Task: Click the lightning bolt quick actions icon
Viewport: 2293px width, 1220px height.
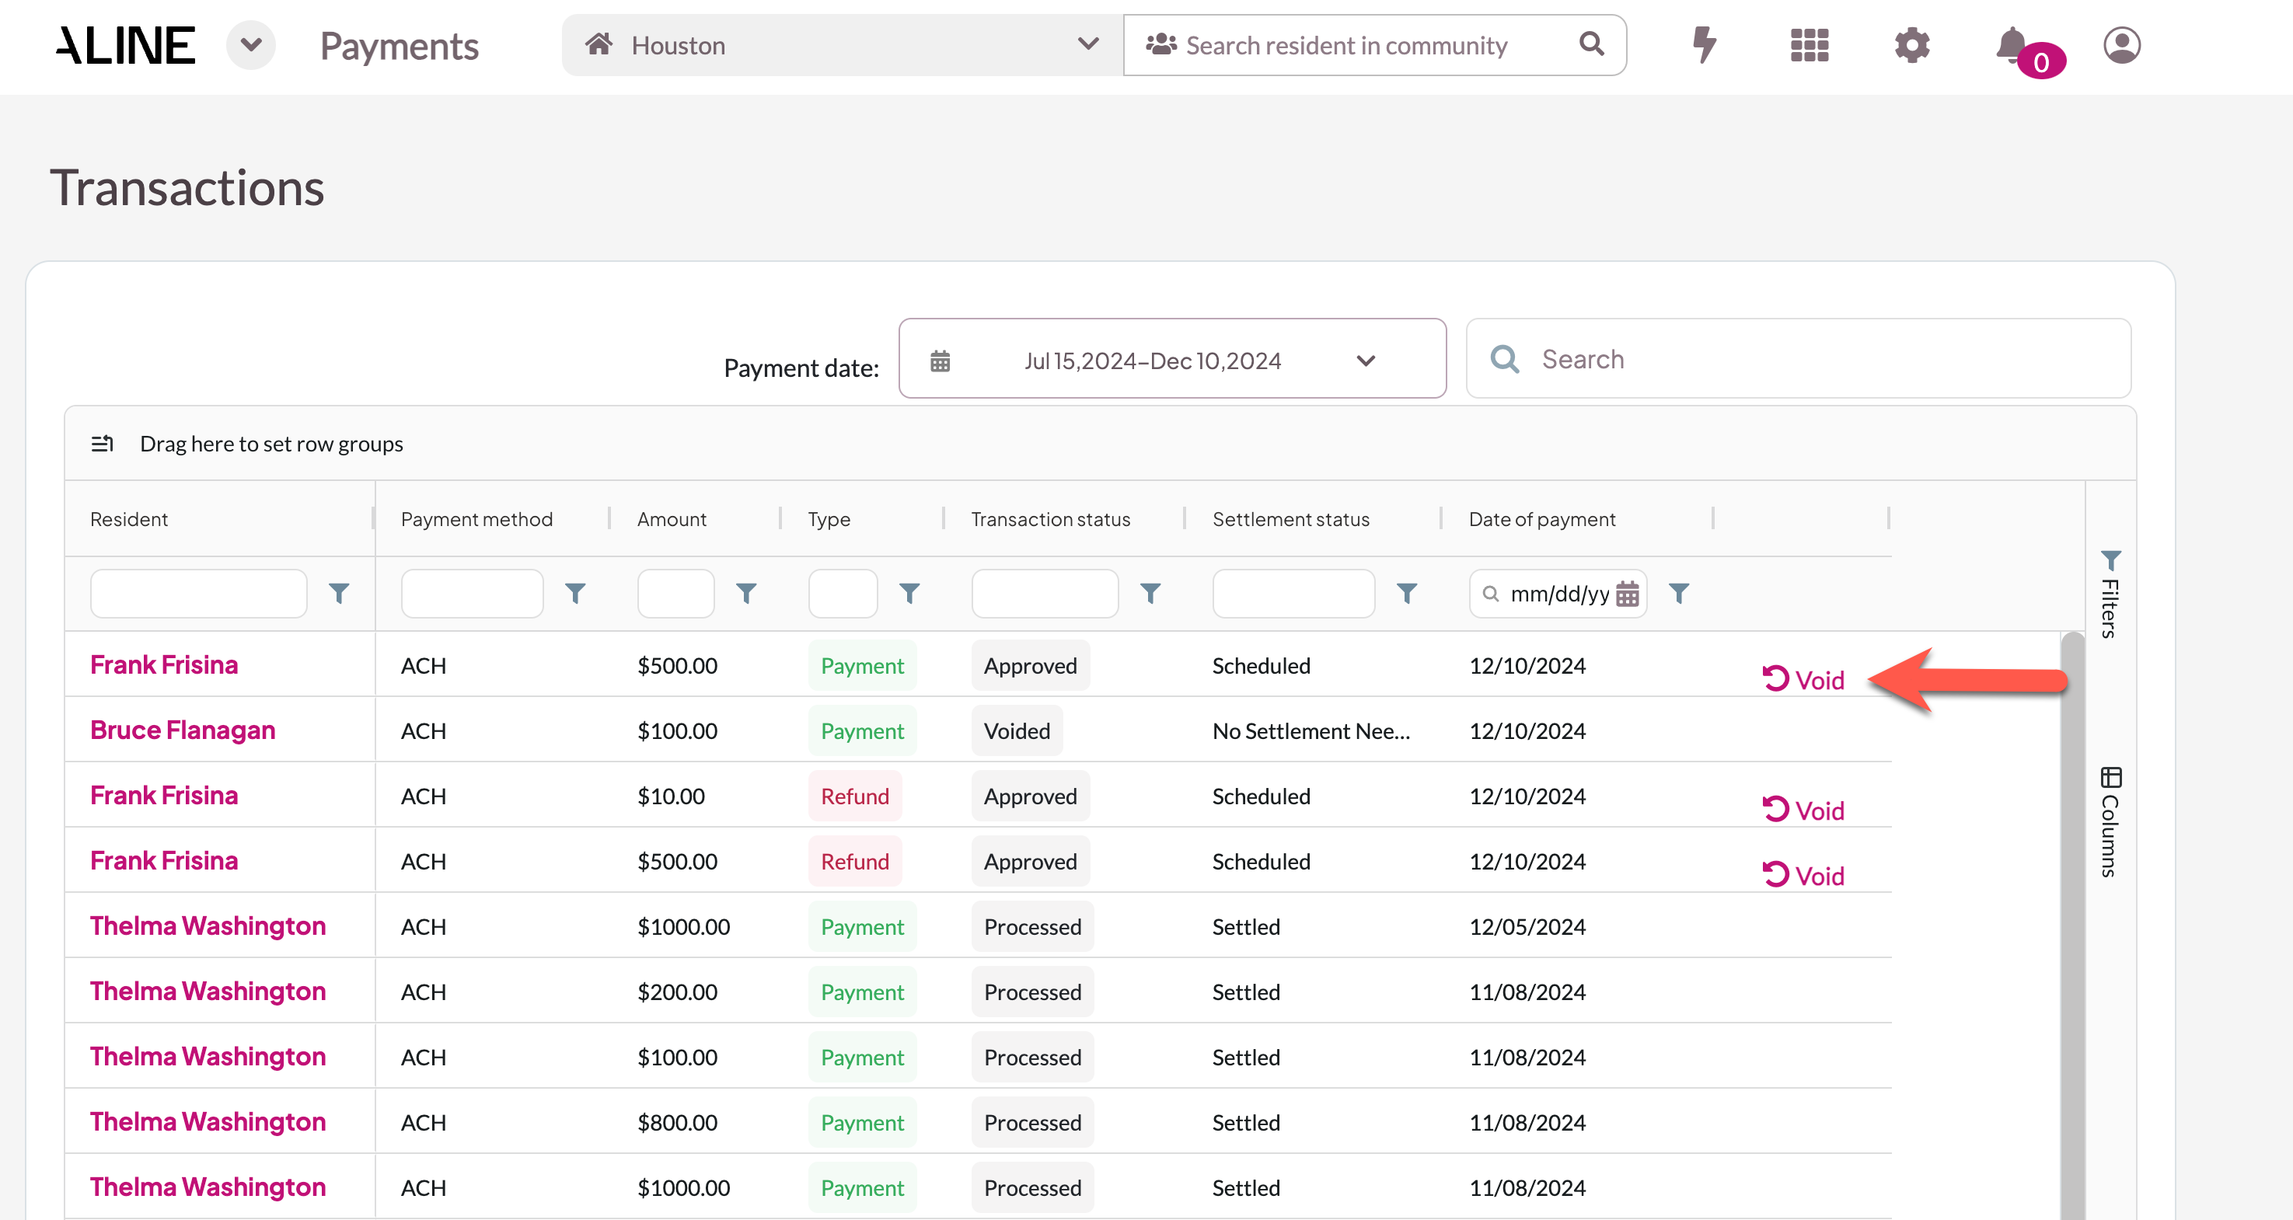Action: pyautogui.click(x=1704, y=44)
